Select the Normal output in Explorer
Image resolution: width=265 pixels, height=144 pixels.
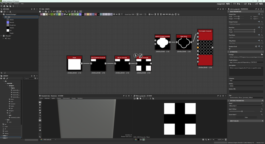pyautogui.click(x=12, y=22)
